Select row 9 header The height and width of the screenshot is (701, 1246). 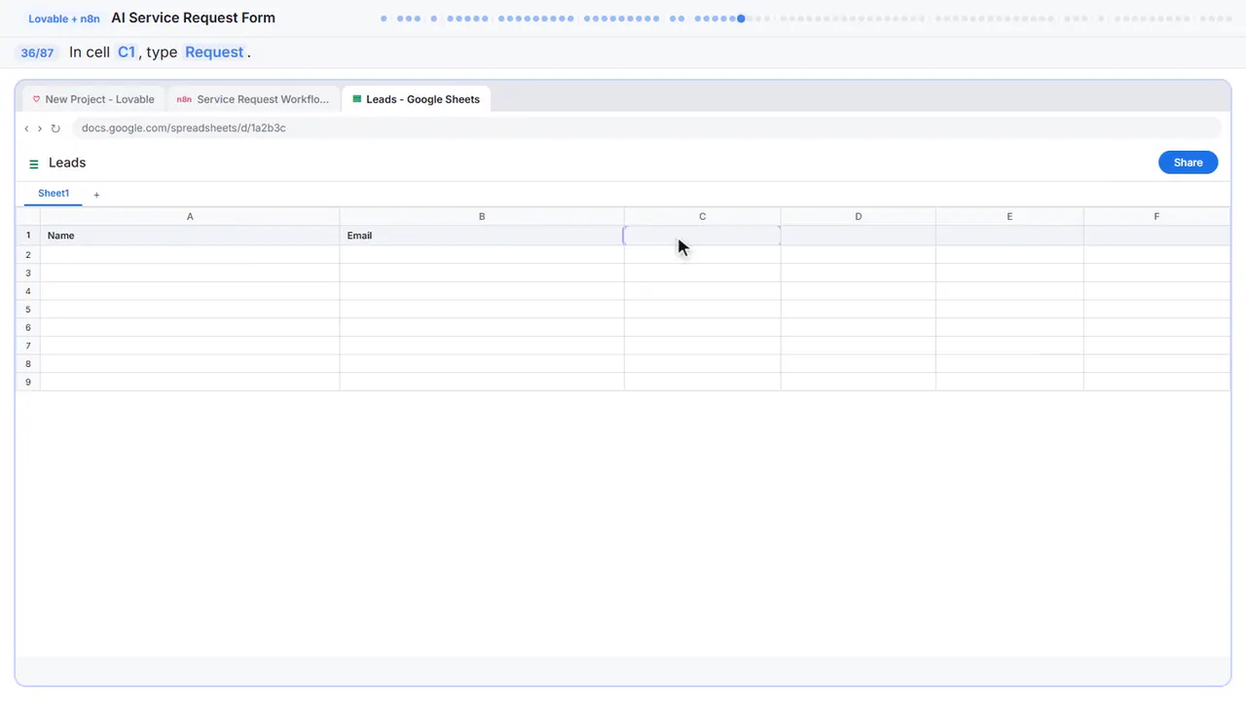click(x=28, y=382)
